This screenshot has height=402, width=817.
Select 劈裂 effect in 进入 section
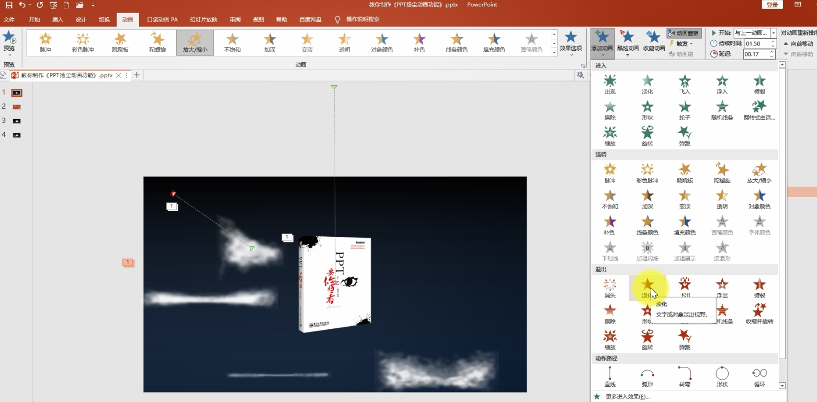[x=759, y=84]
